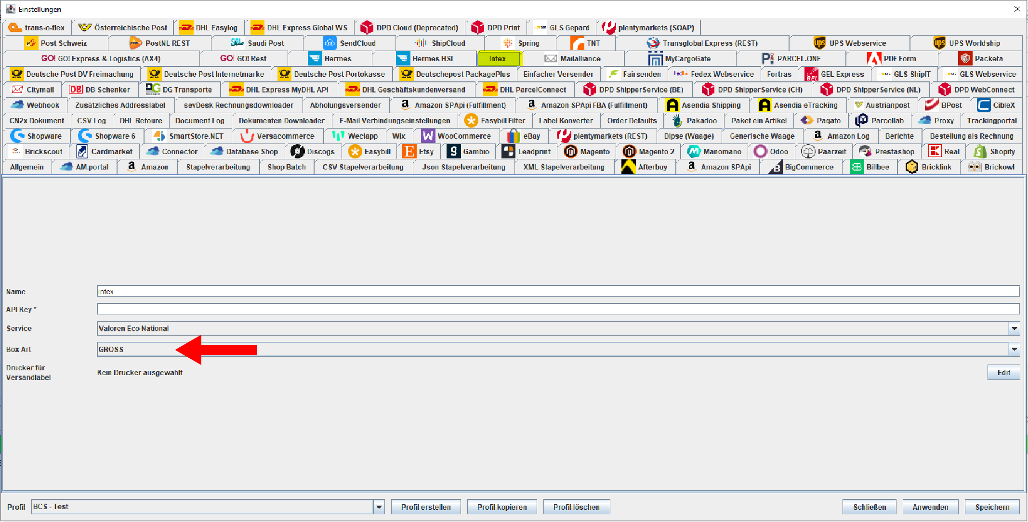Click the Asendia Shipping yellow icon

tap(672, 105)
